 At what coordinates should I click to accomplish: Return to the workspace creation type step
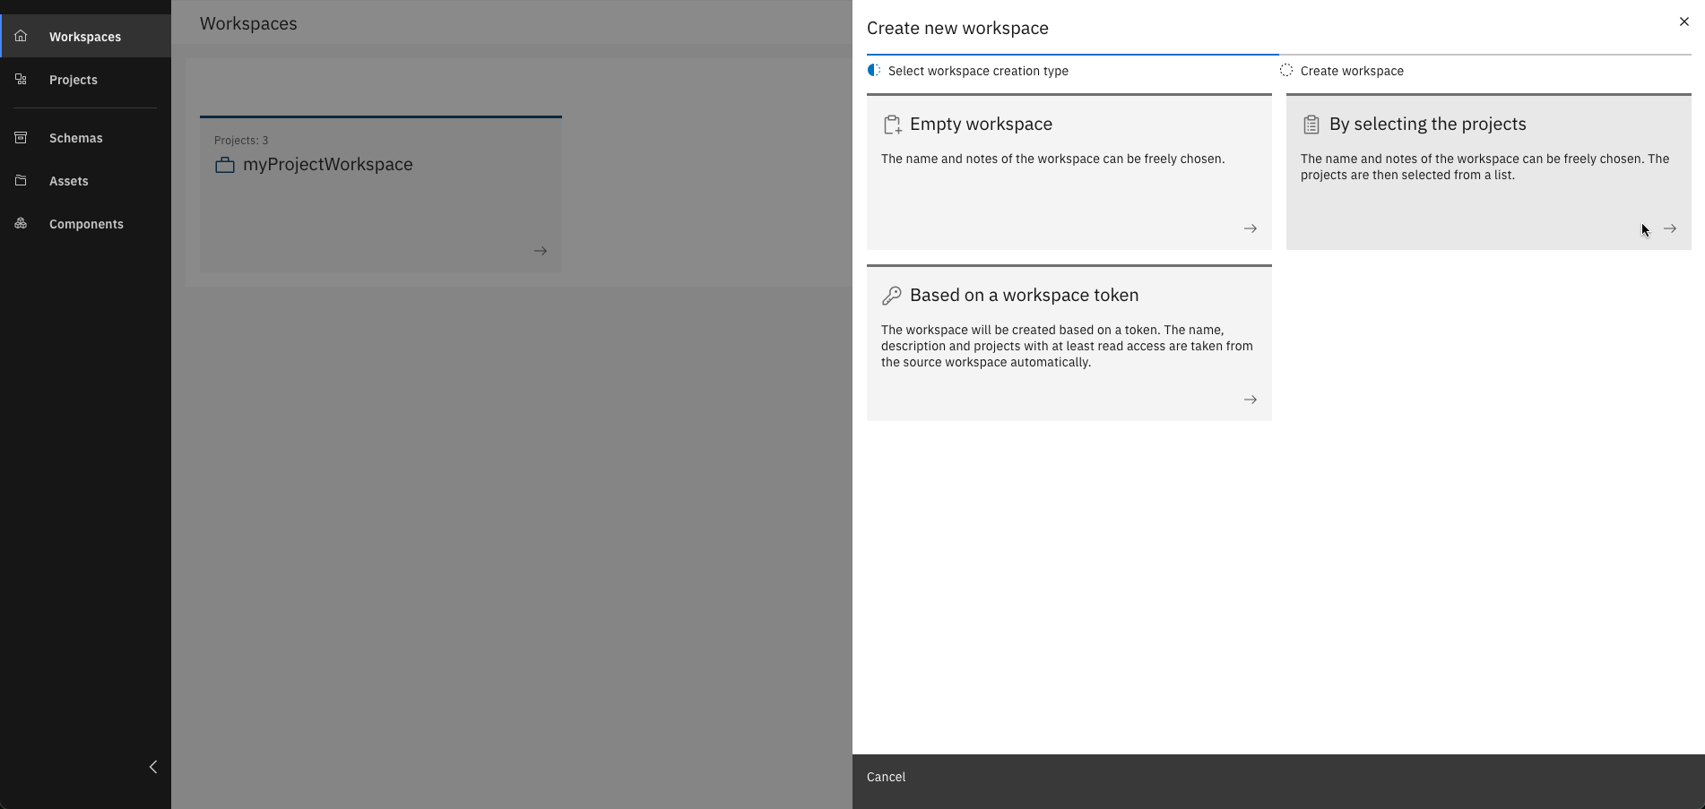[x=978, y=70]
